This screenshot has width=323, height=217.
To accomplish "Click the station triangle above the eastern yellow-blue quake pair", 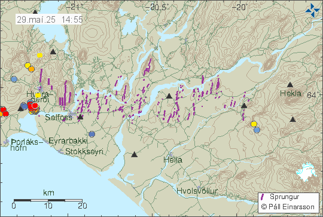I will click(244, 106).
